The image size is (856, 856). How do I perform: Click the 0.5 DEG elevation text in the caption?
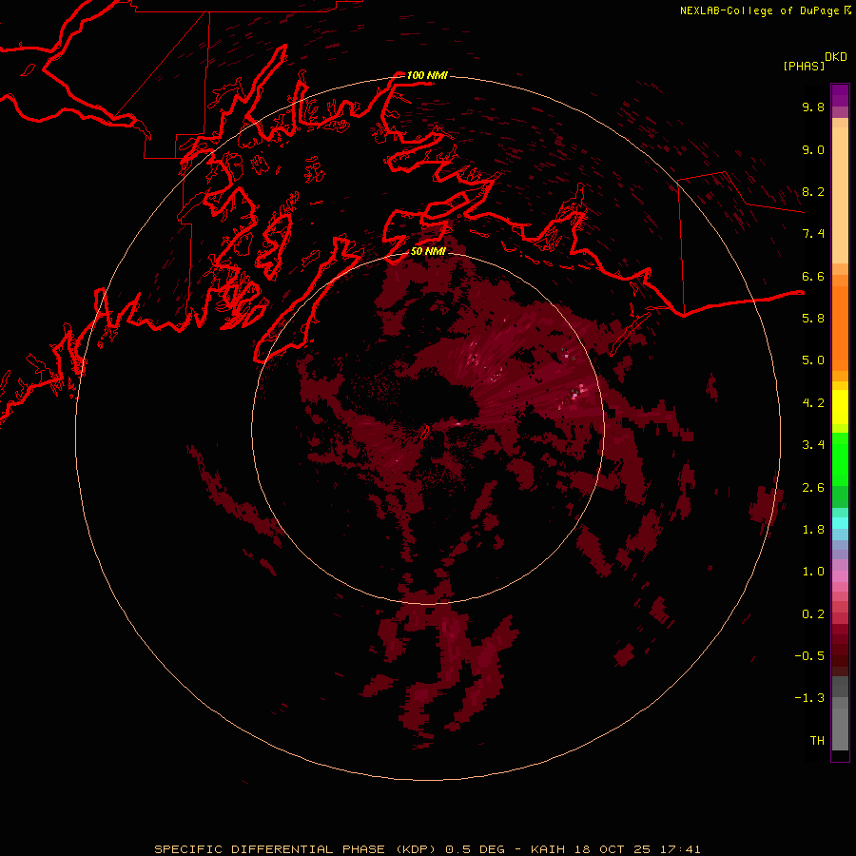tap(476, 849)
